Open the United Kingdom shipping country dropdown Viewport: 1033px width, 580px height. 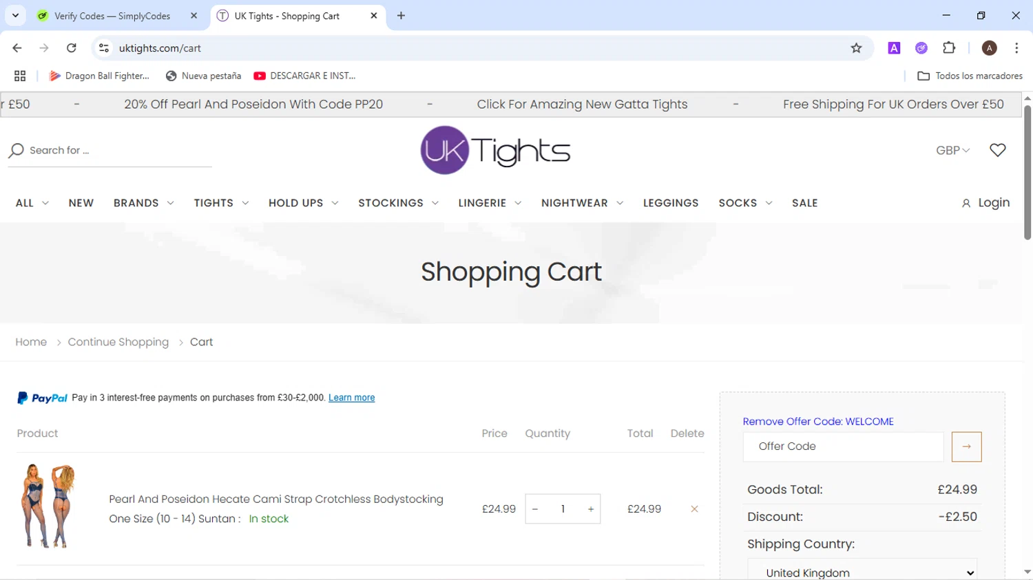(x=862, y=571)
